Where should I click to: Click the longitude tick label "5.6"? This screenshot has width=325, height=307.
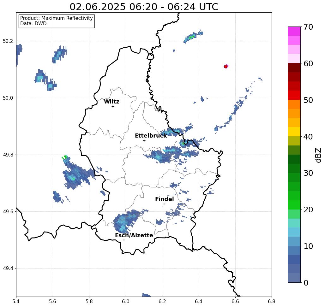click(53, 301)
